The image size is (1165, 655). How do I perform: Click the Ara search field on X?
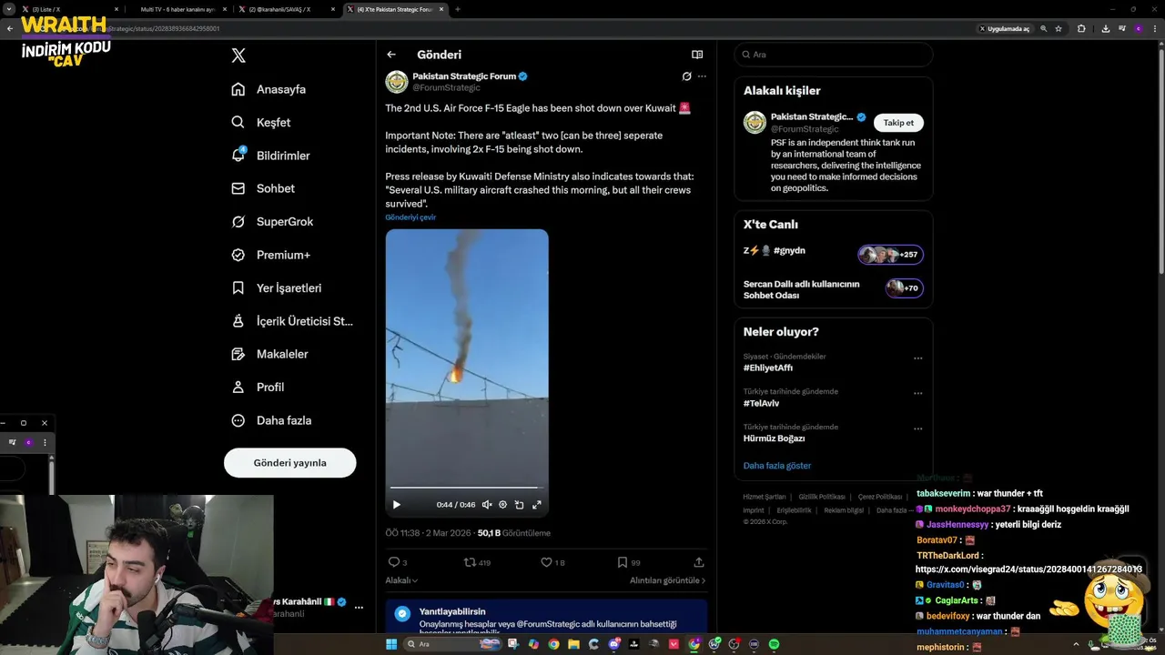tap(834, 55)
